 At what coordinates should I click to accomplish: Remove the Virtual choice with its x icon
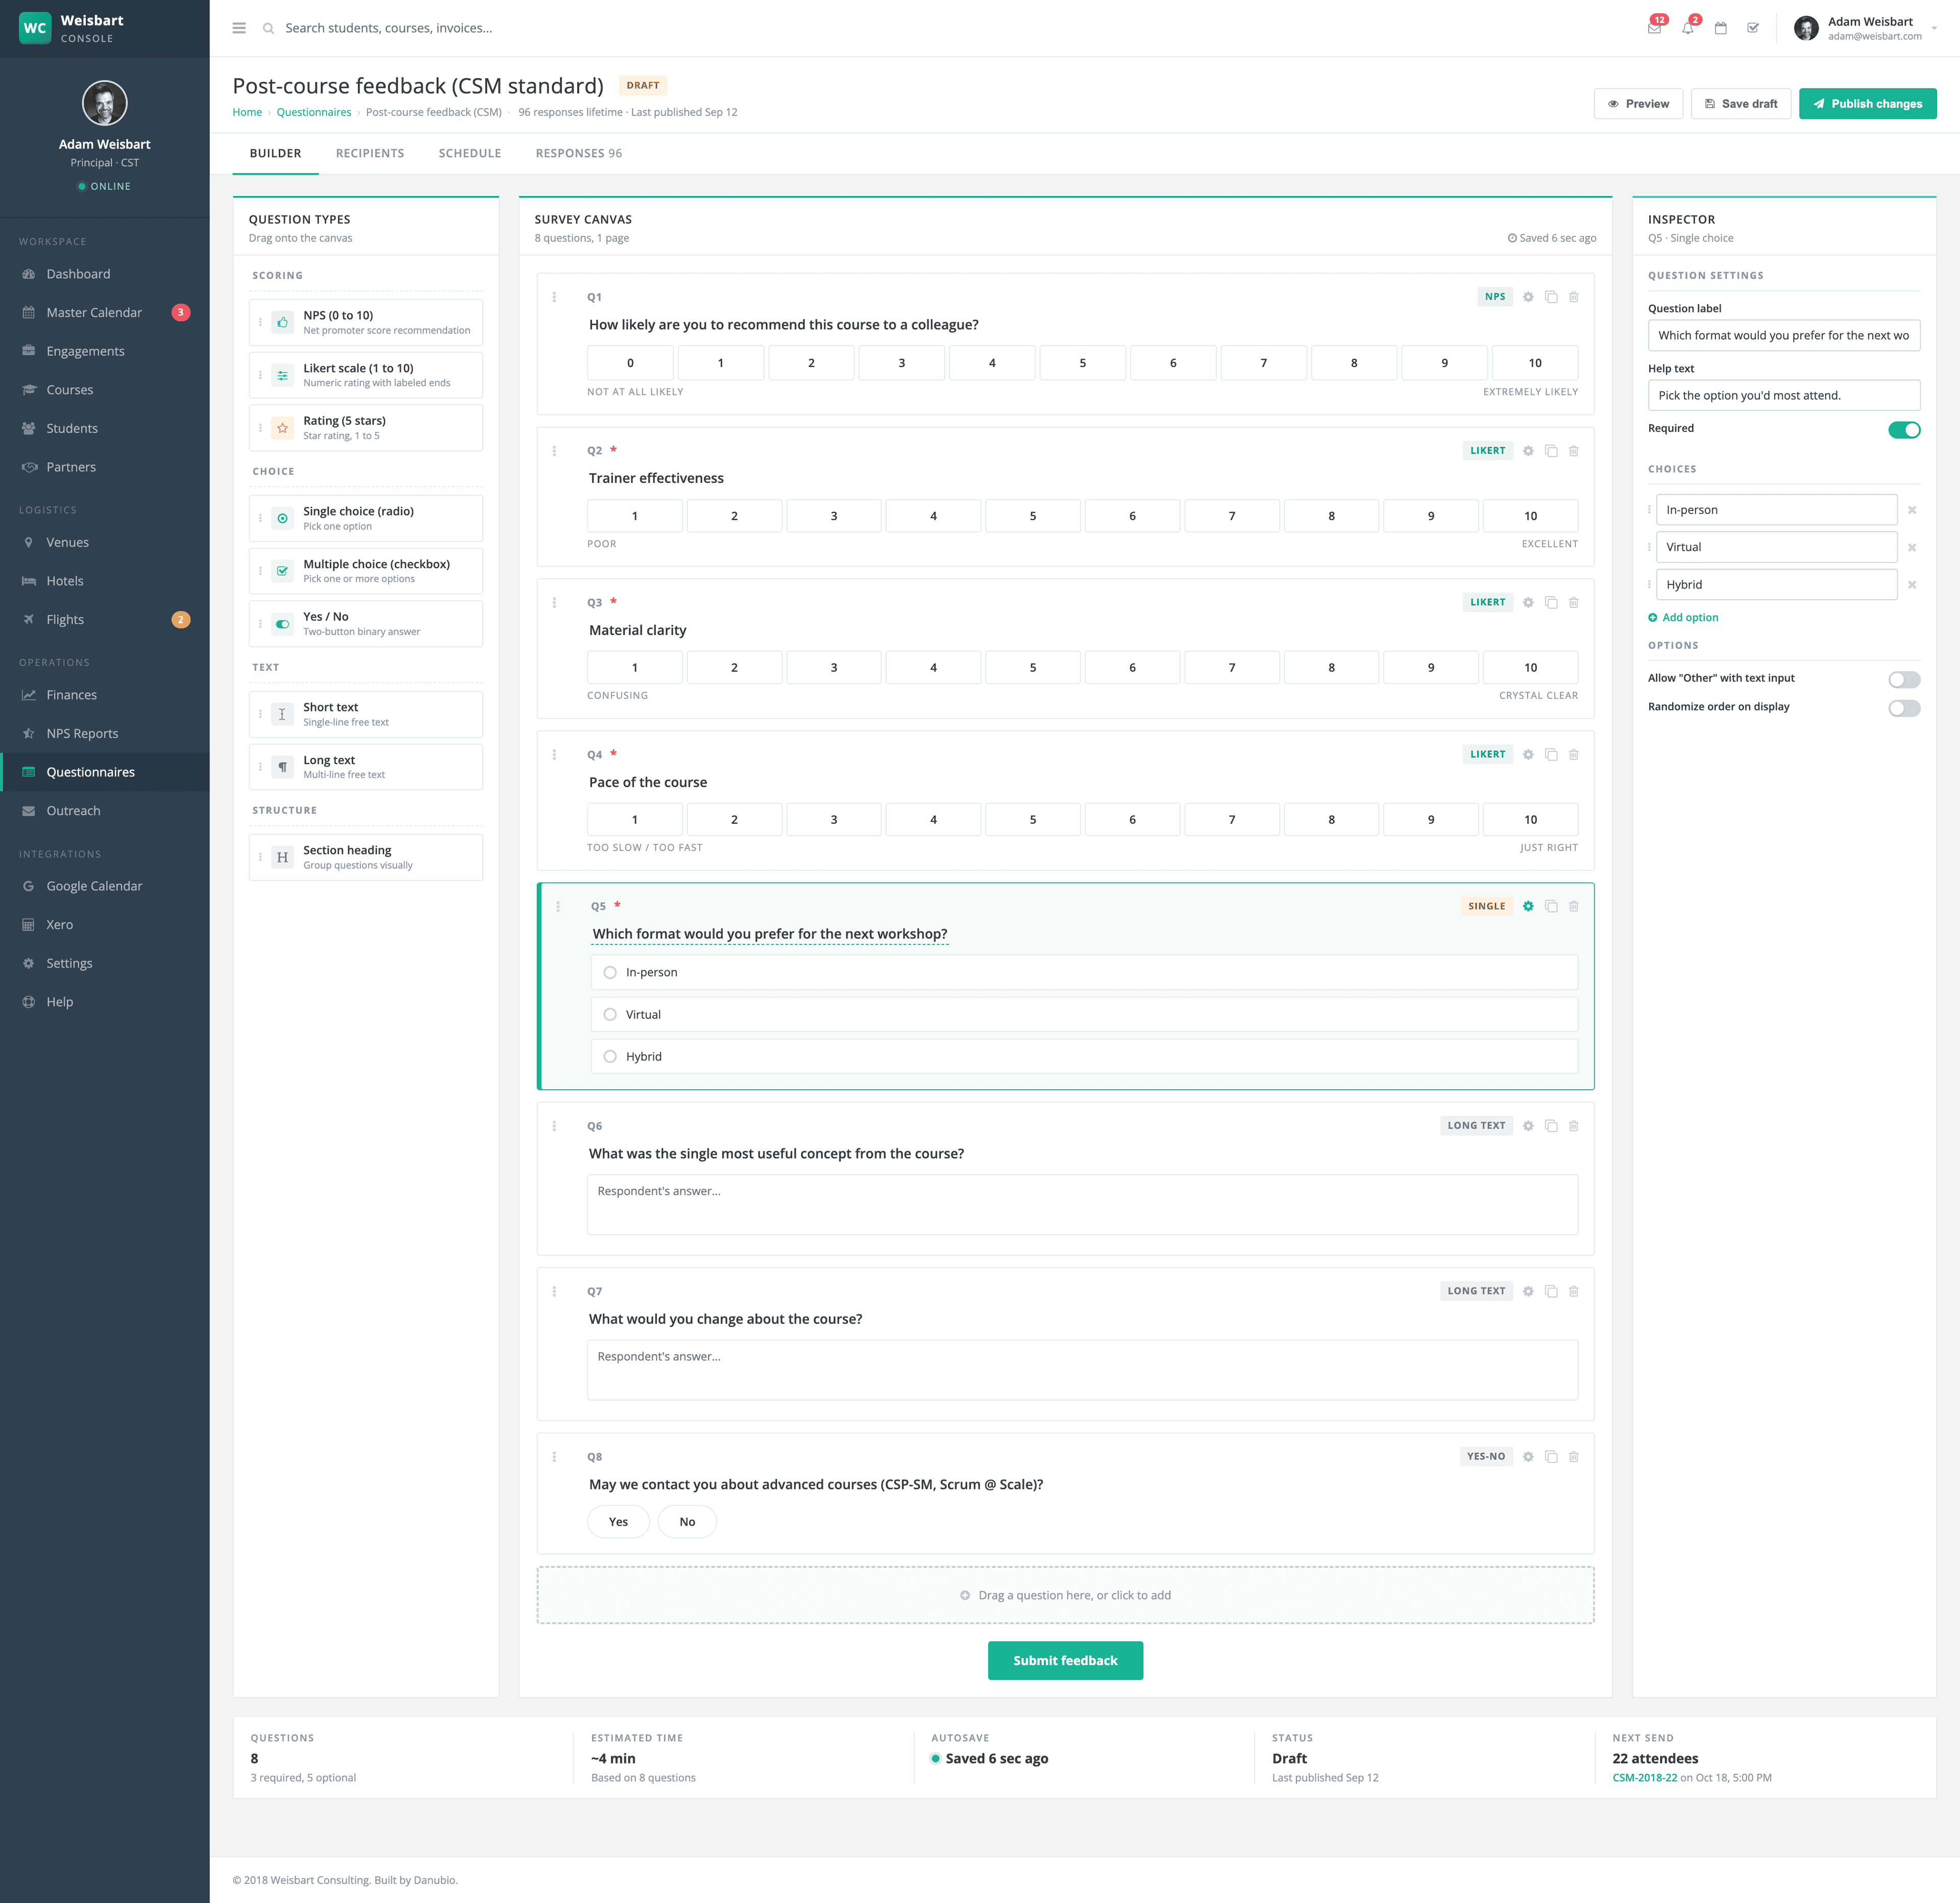(1912, 548)
